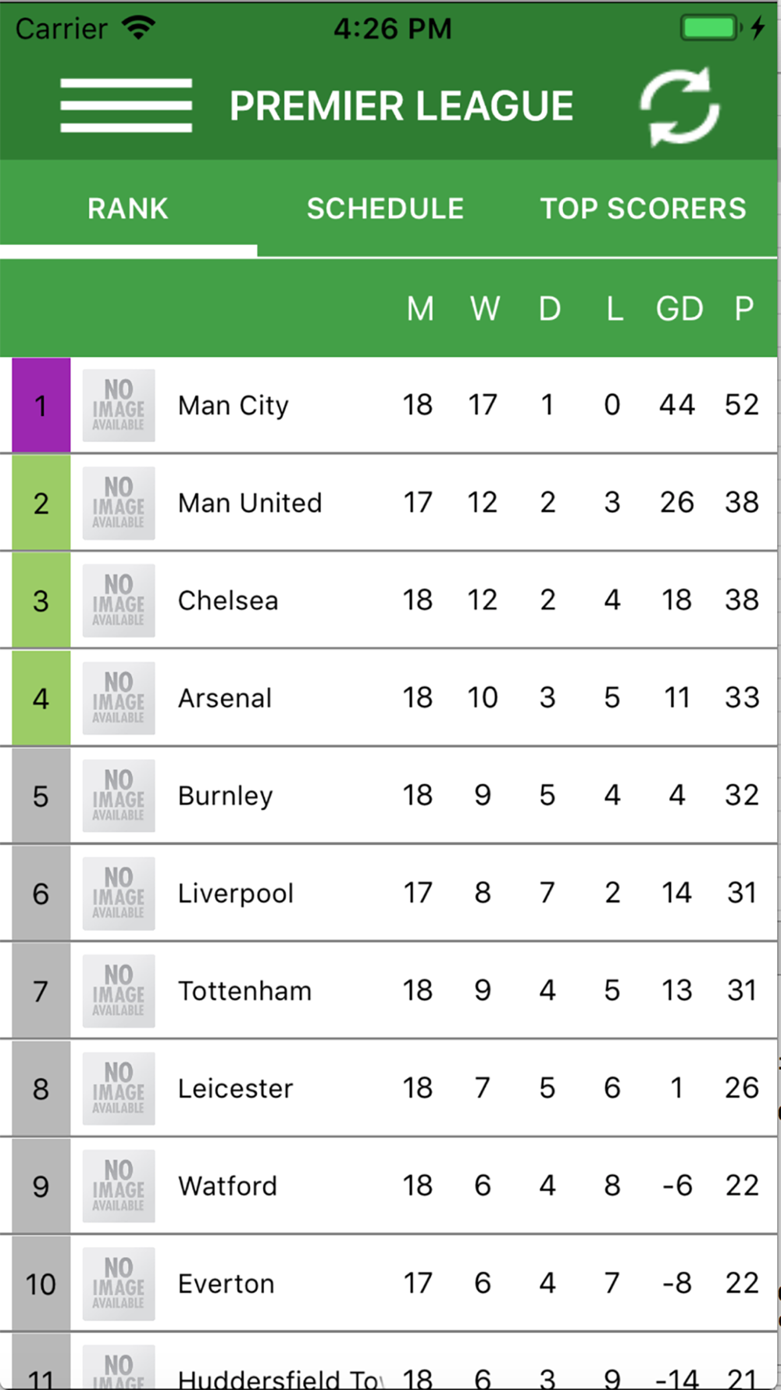781x1390 pixels.
Task: Select Burnley in the standings
Action: click(x=389, y=796)
